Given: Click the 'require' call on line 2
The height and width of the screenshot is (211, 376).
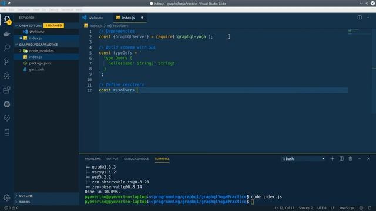Looking at the screenshot, I should coord(164,36).
